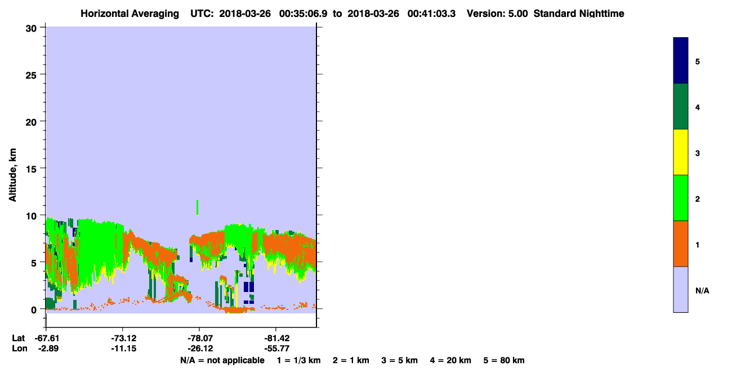The width and height of the screenshot is (732, 376).
Task: Click the longitude value -2.89
Action: (48, 348)
